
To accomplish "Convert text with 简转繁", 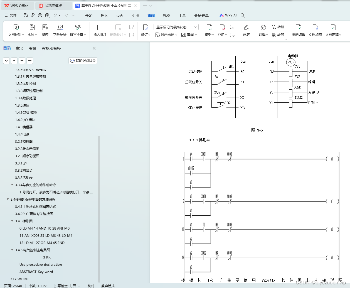I will pyautogui.click(x=278, y=27).
